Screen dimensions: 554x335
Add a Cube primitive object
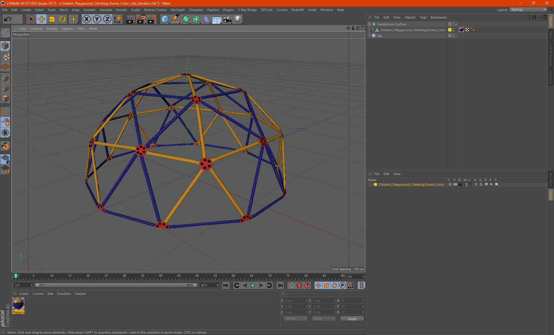(165, 19)
